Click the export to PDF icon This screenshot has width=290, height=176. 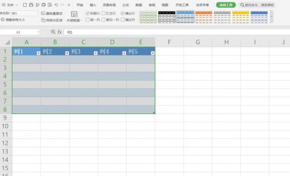click(x=37, y=5)
